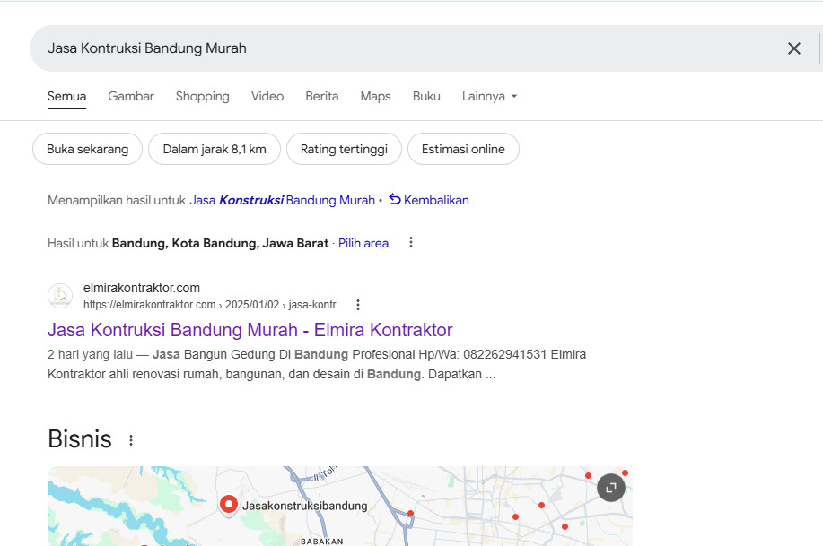This screenshot has height=546, width=823.
Task: Apply the Dalam jarak 8,1 km filter
Action: pyautogui.click(x=215, y=149)
